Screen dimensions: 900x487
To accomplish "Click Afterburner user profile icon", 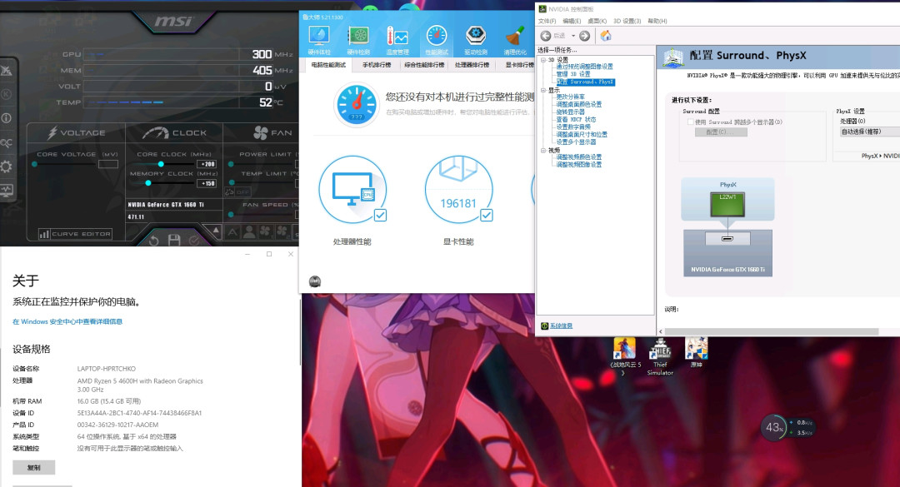I will click(x=249, y=231).
